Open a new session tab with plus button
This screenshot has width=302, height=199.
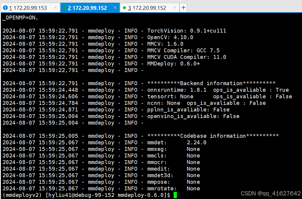coord(183,8)
